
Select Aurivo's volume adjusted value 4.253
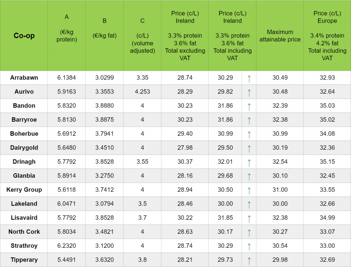[x=142, y=92]
